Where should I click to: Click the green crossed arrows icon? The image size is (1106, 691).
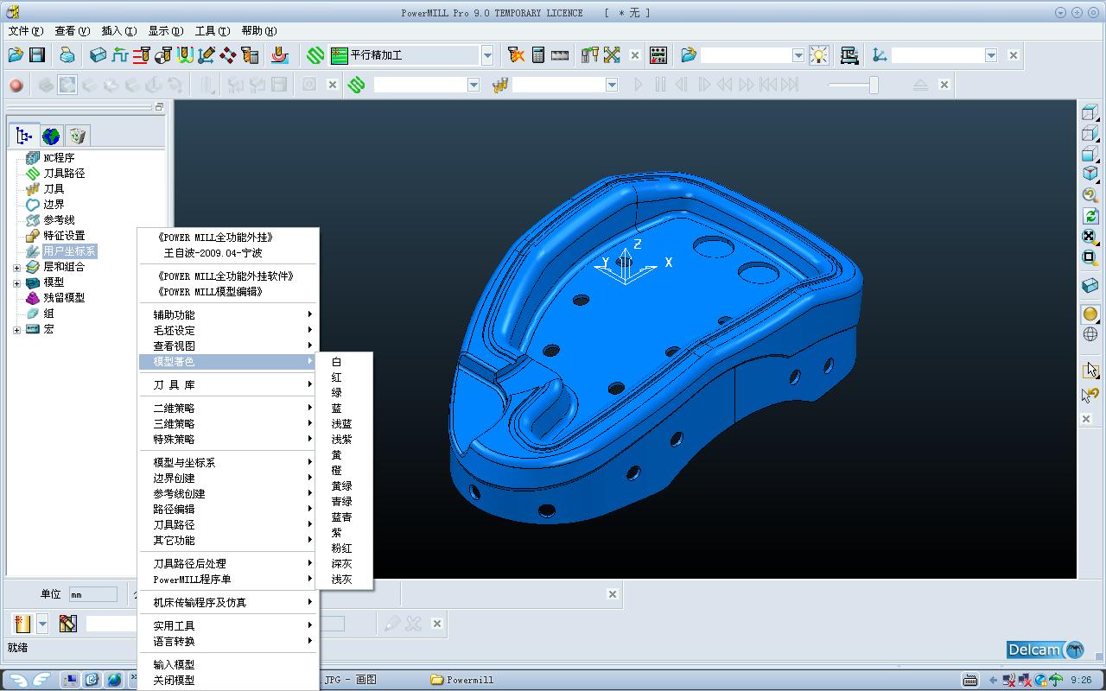click(x=612, y=55)
